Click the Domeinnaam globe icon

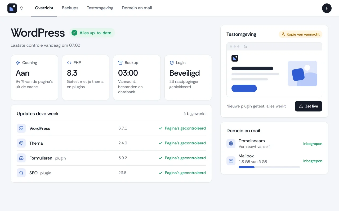[231, 144]
